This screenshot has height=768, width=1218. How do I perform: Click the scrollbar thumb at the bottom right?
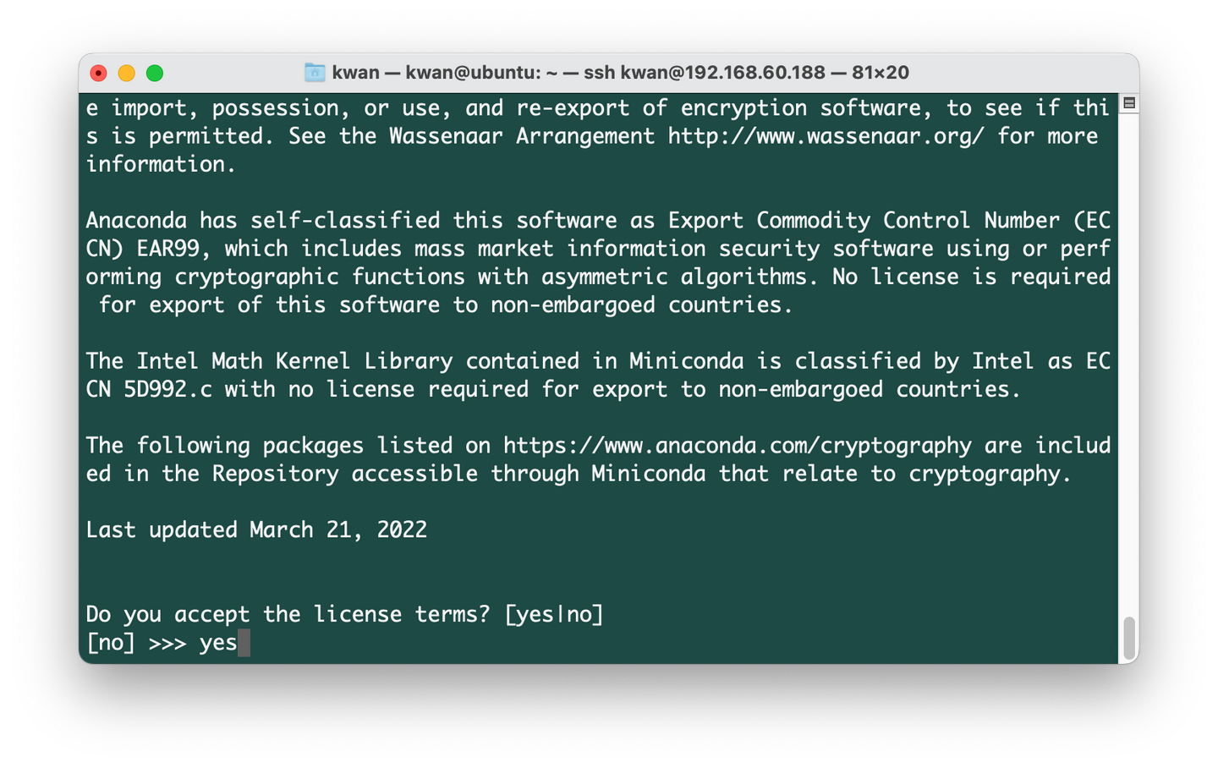(1128, 638)
